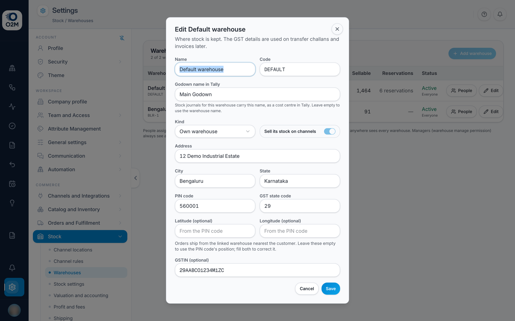Open the returns arrow icon in rail
The width and height of the screenshot is (515, 321).
click(x=12, y=165)
